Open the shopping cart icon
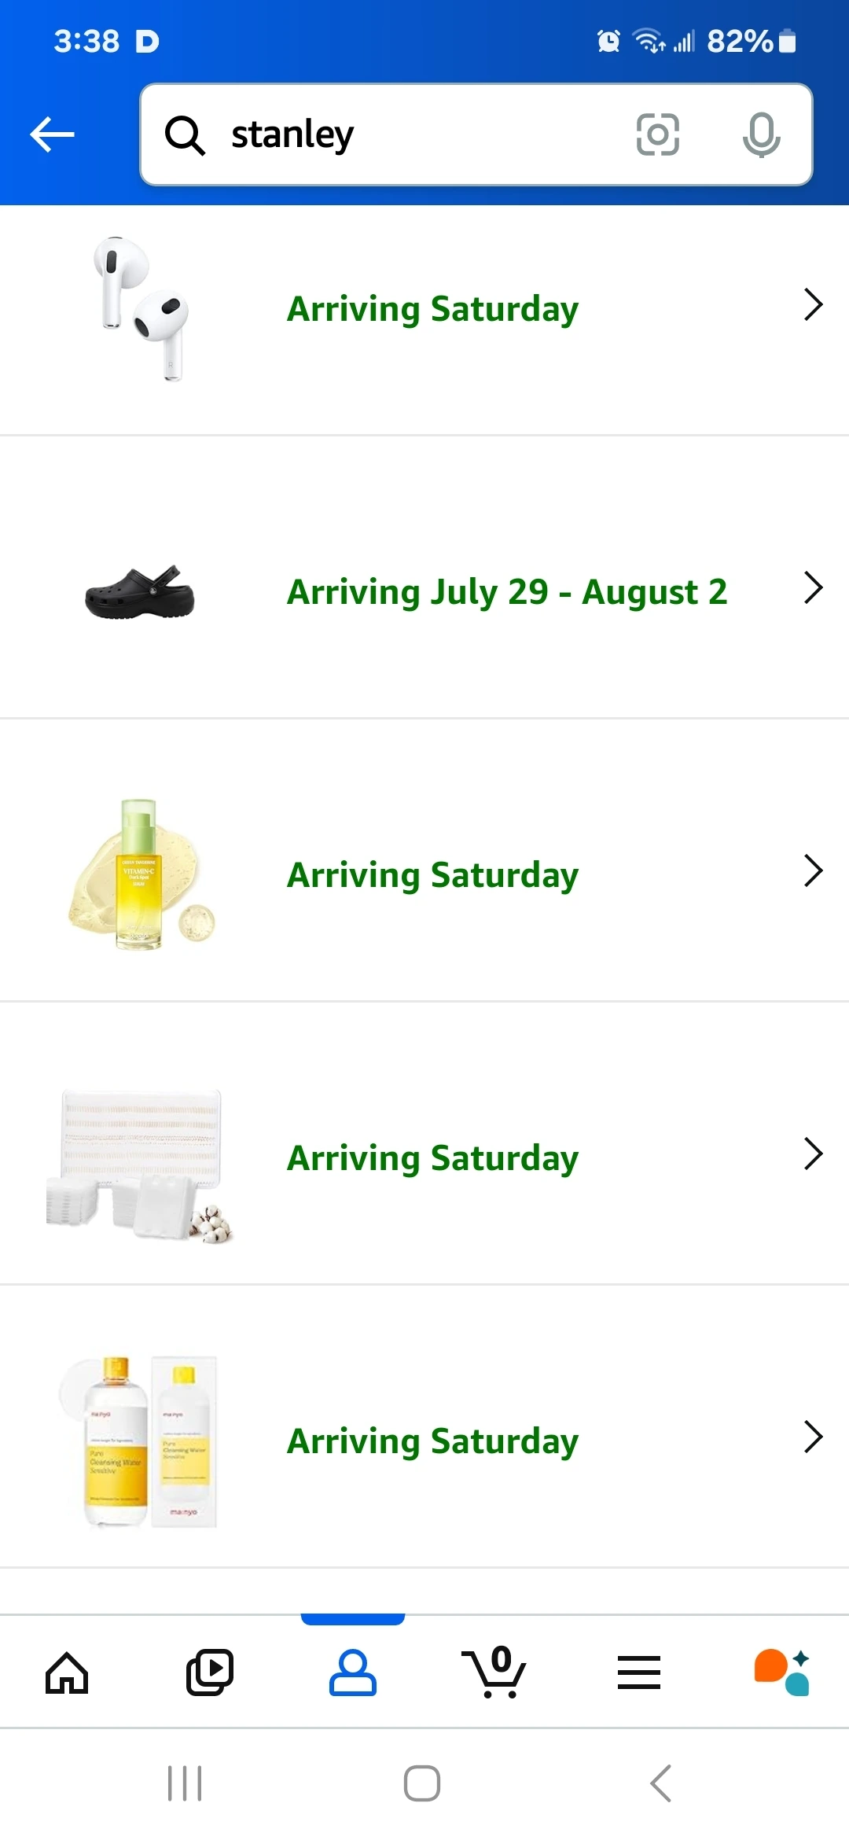 494,1672
